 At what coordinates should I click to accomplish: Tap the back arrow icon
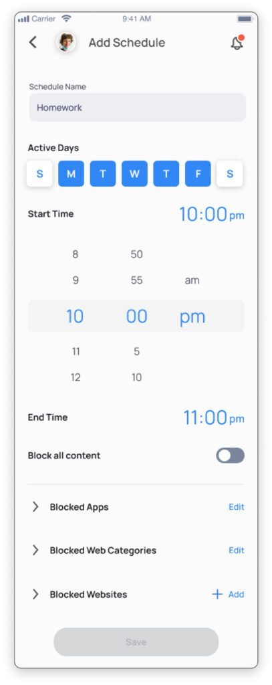point(33,42)
